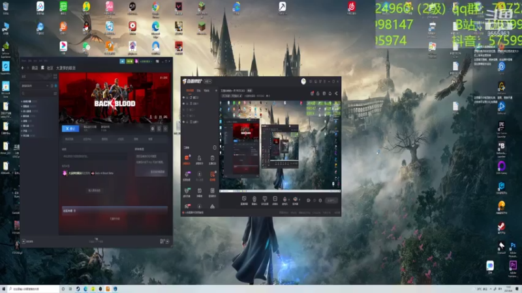Image resolution: width=522 pixels, height=293 pixels.
Task: Click the microphone icon in stream toolbar
Action: (x=285, y=199)
